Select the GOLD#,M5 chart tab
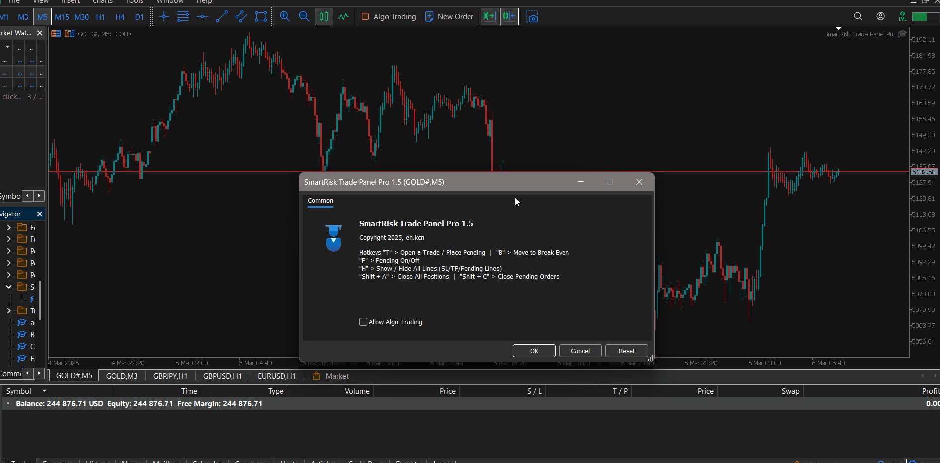 click(74, 376)
